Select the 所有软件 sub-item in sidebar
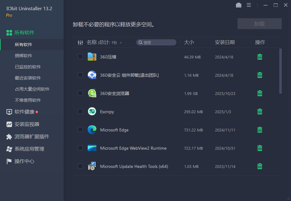291x201 pixels. [32, 45]
